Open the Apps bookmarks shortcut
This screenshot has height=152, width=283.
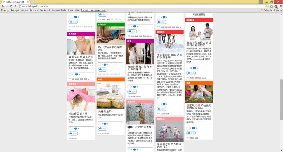click(5, 10)
